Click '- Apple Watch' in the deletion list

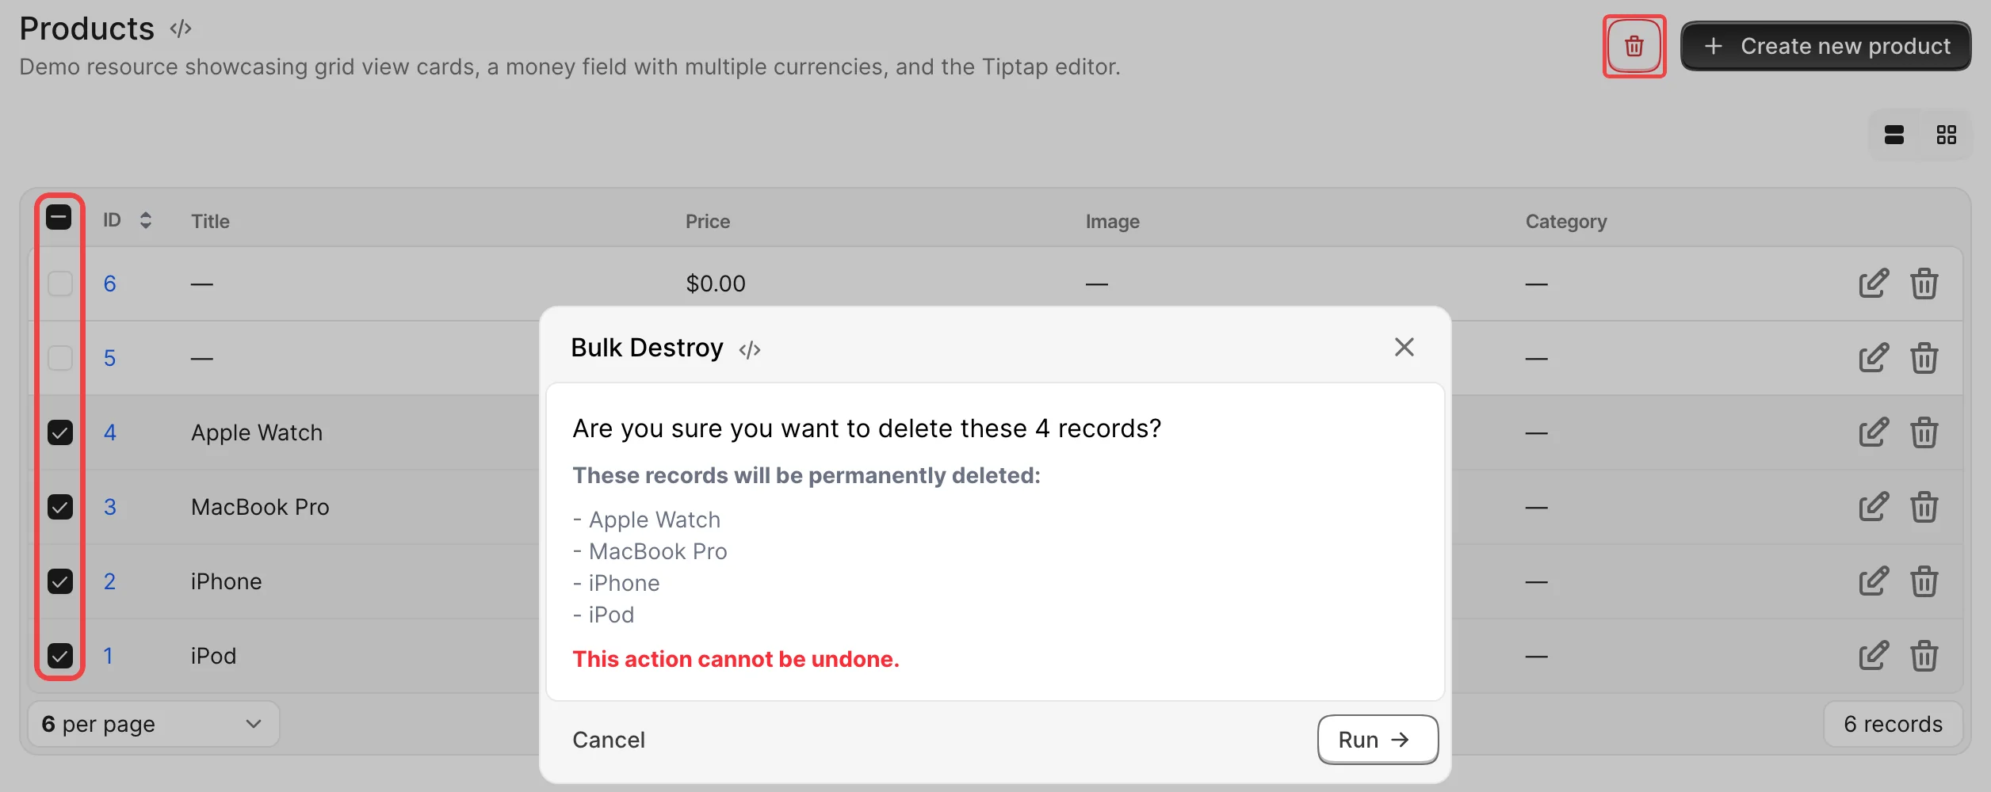(647, 520)
